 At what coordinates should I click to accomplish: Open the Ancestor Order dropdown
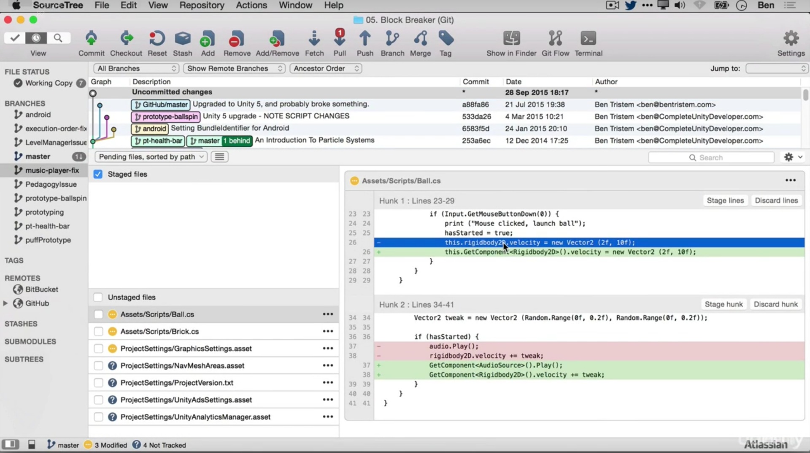tap(325, 68)
